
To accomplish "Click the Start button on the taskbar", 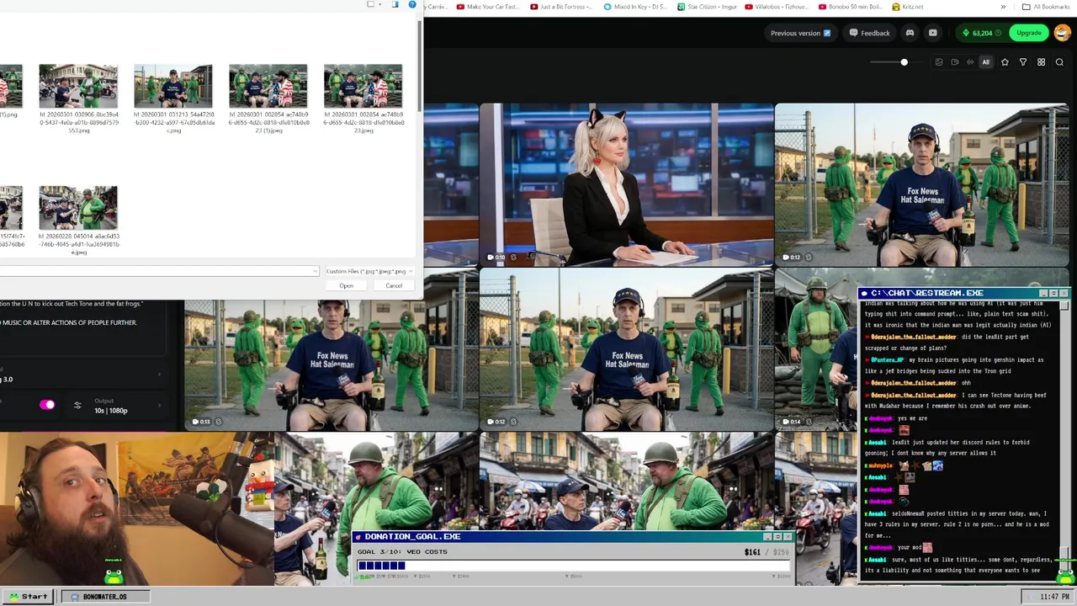I will coord(29,597).
